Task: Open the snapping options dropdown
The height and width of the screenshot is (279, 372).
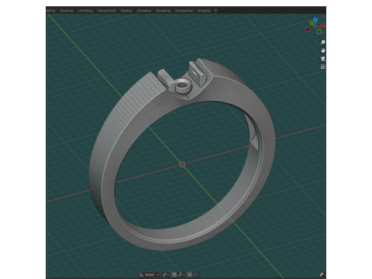Action: [x=181, y=274]
